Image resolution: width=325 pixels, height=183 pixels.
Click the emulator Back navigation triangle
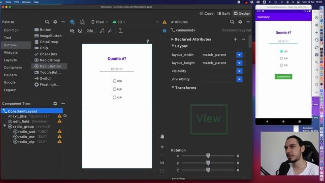pyautogui.click(x=267, y=121)
